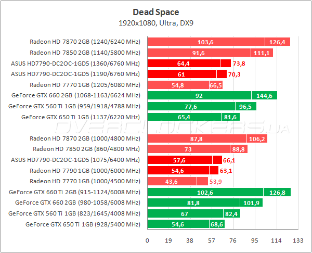Click the bar value 102,6
The image size is (312, 253).
[205, 193]
